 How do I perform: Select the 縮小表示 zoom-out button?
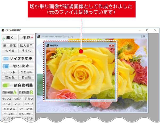tap(9, 46)
